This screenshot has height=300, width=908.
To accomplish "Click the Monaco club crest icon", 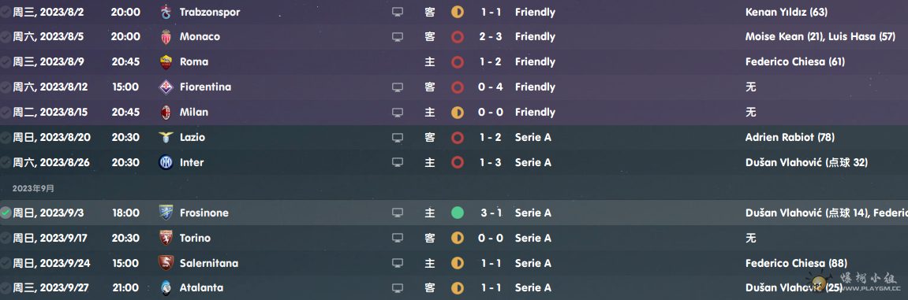I will [166, 36].
